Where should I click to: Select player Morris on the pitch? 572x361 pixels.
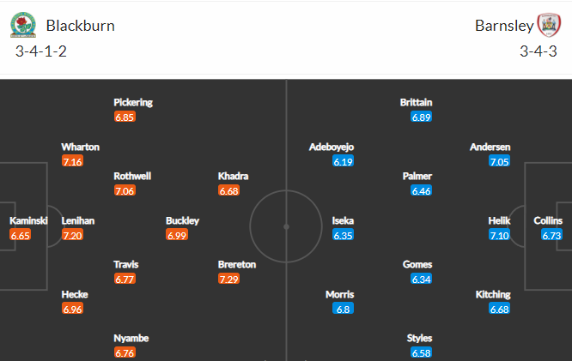click(x=339, y=294)
